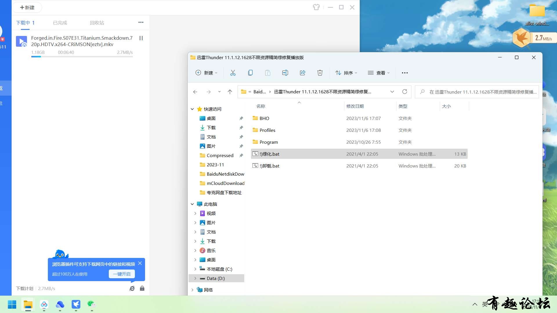Open alist-wind... desktop folder

pyautogui.click(x=537, y=14)
